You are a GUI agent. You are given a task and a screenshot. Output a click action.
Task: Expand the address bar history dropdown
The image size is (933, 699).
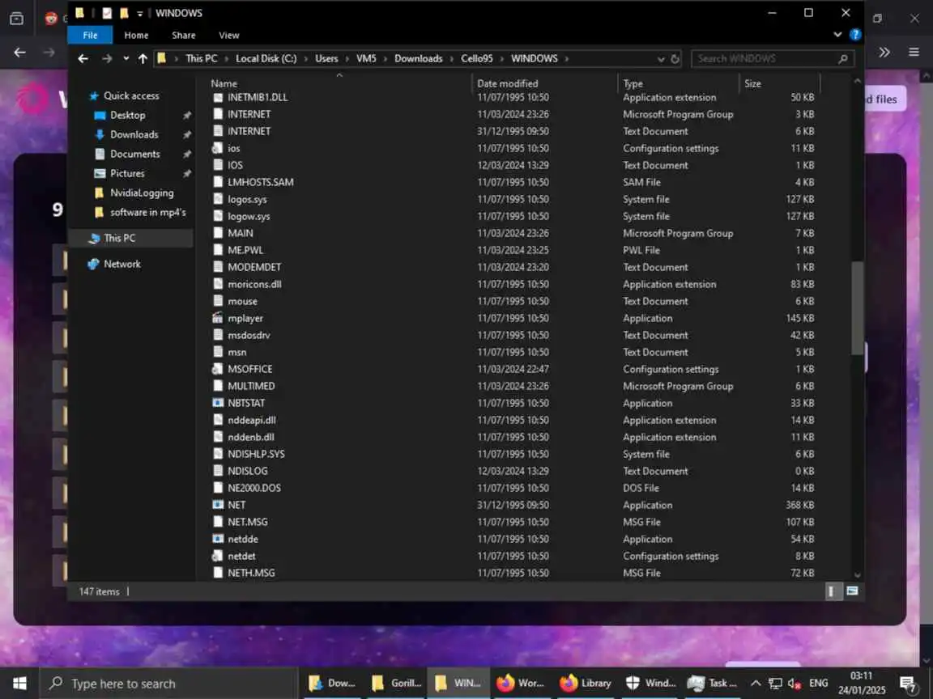coord(661,59)
